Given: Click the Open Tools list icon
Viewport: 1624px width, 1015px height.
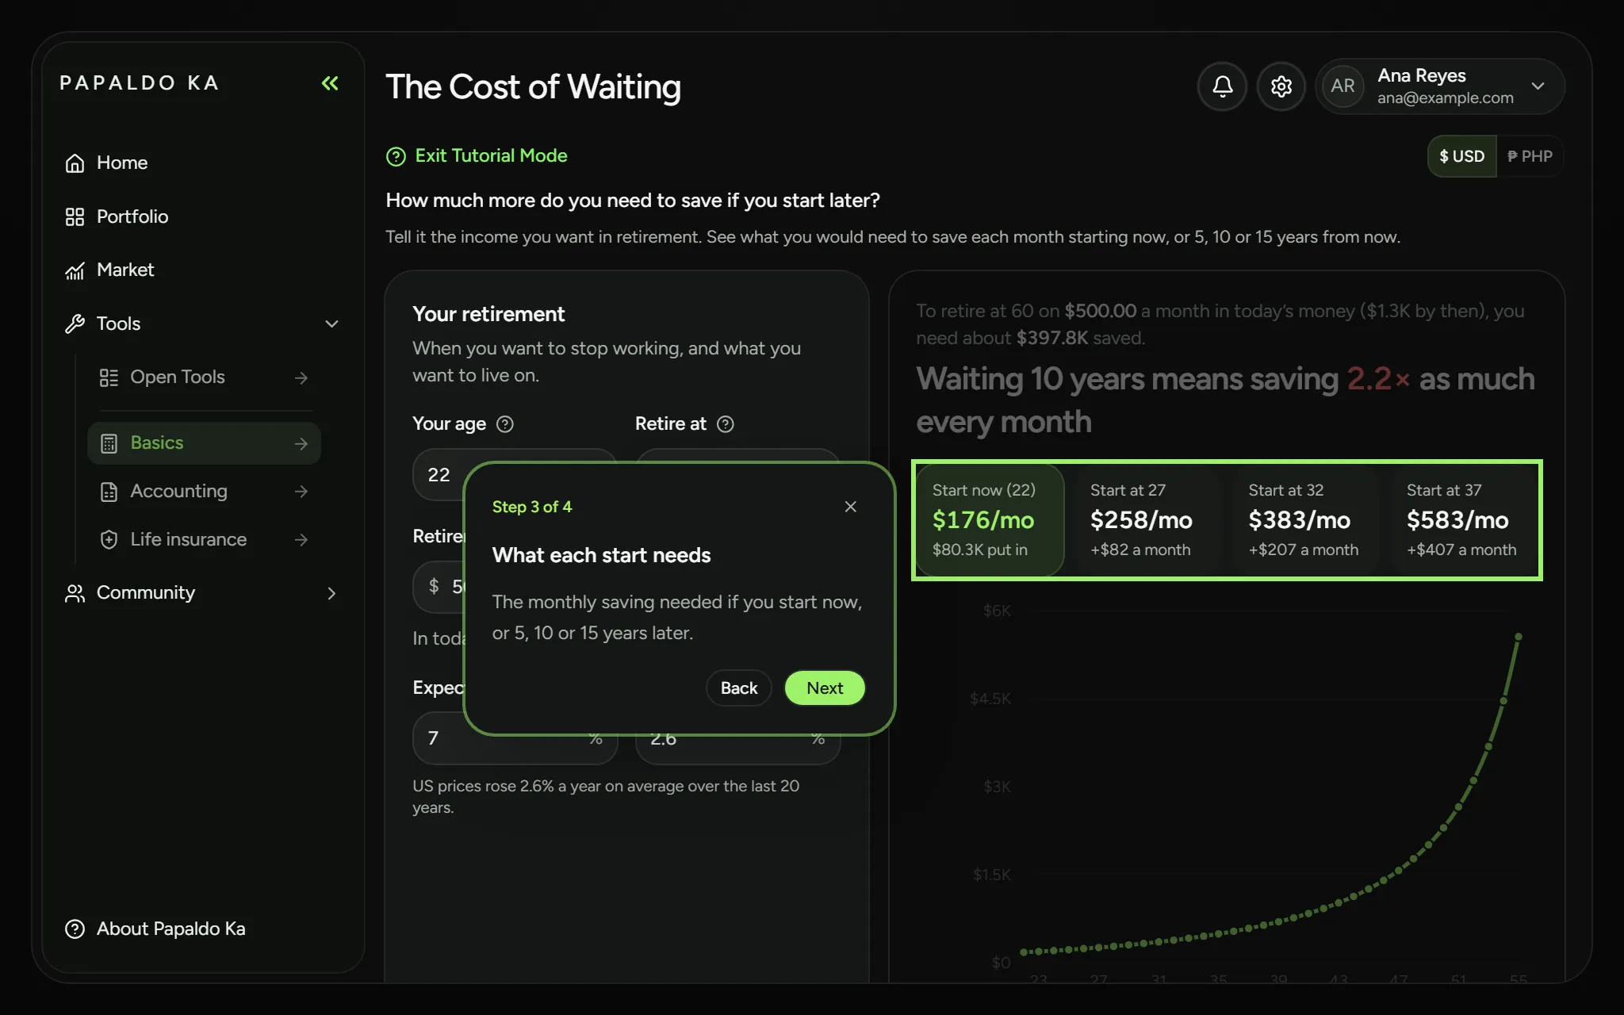Looking at the screenshot, I should (109, 377).
